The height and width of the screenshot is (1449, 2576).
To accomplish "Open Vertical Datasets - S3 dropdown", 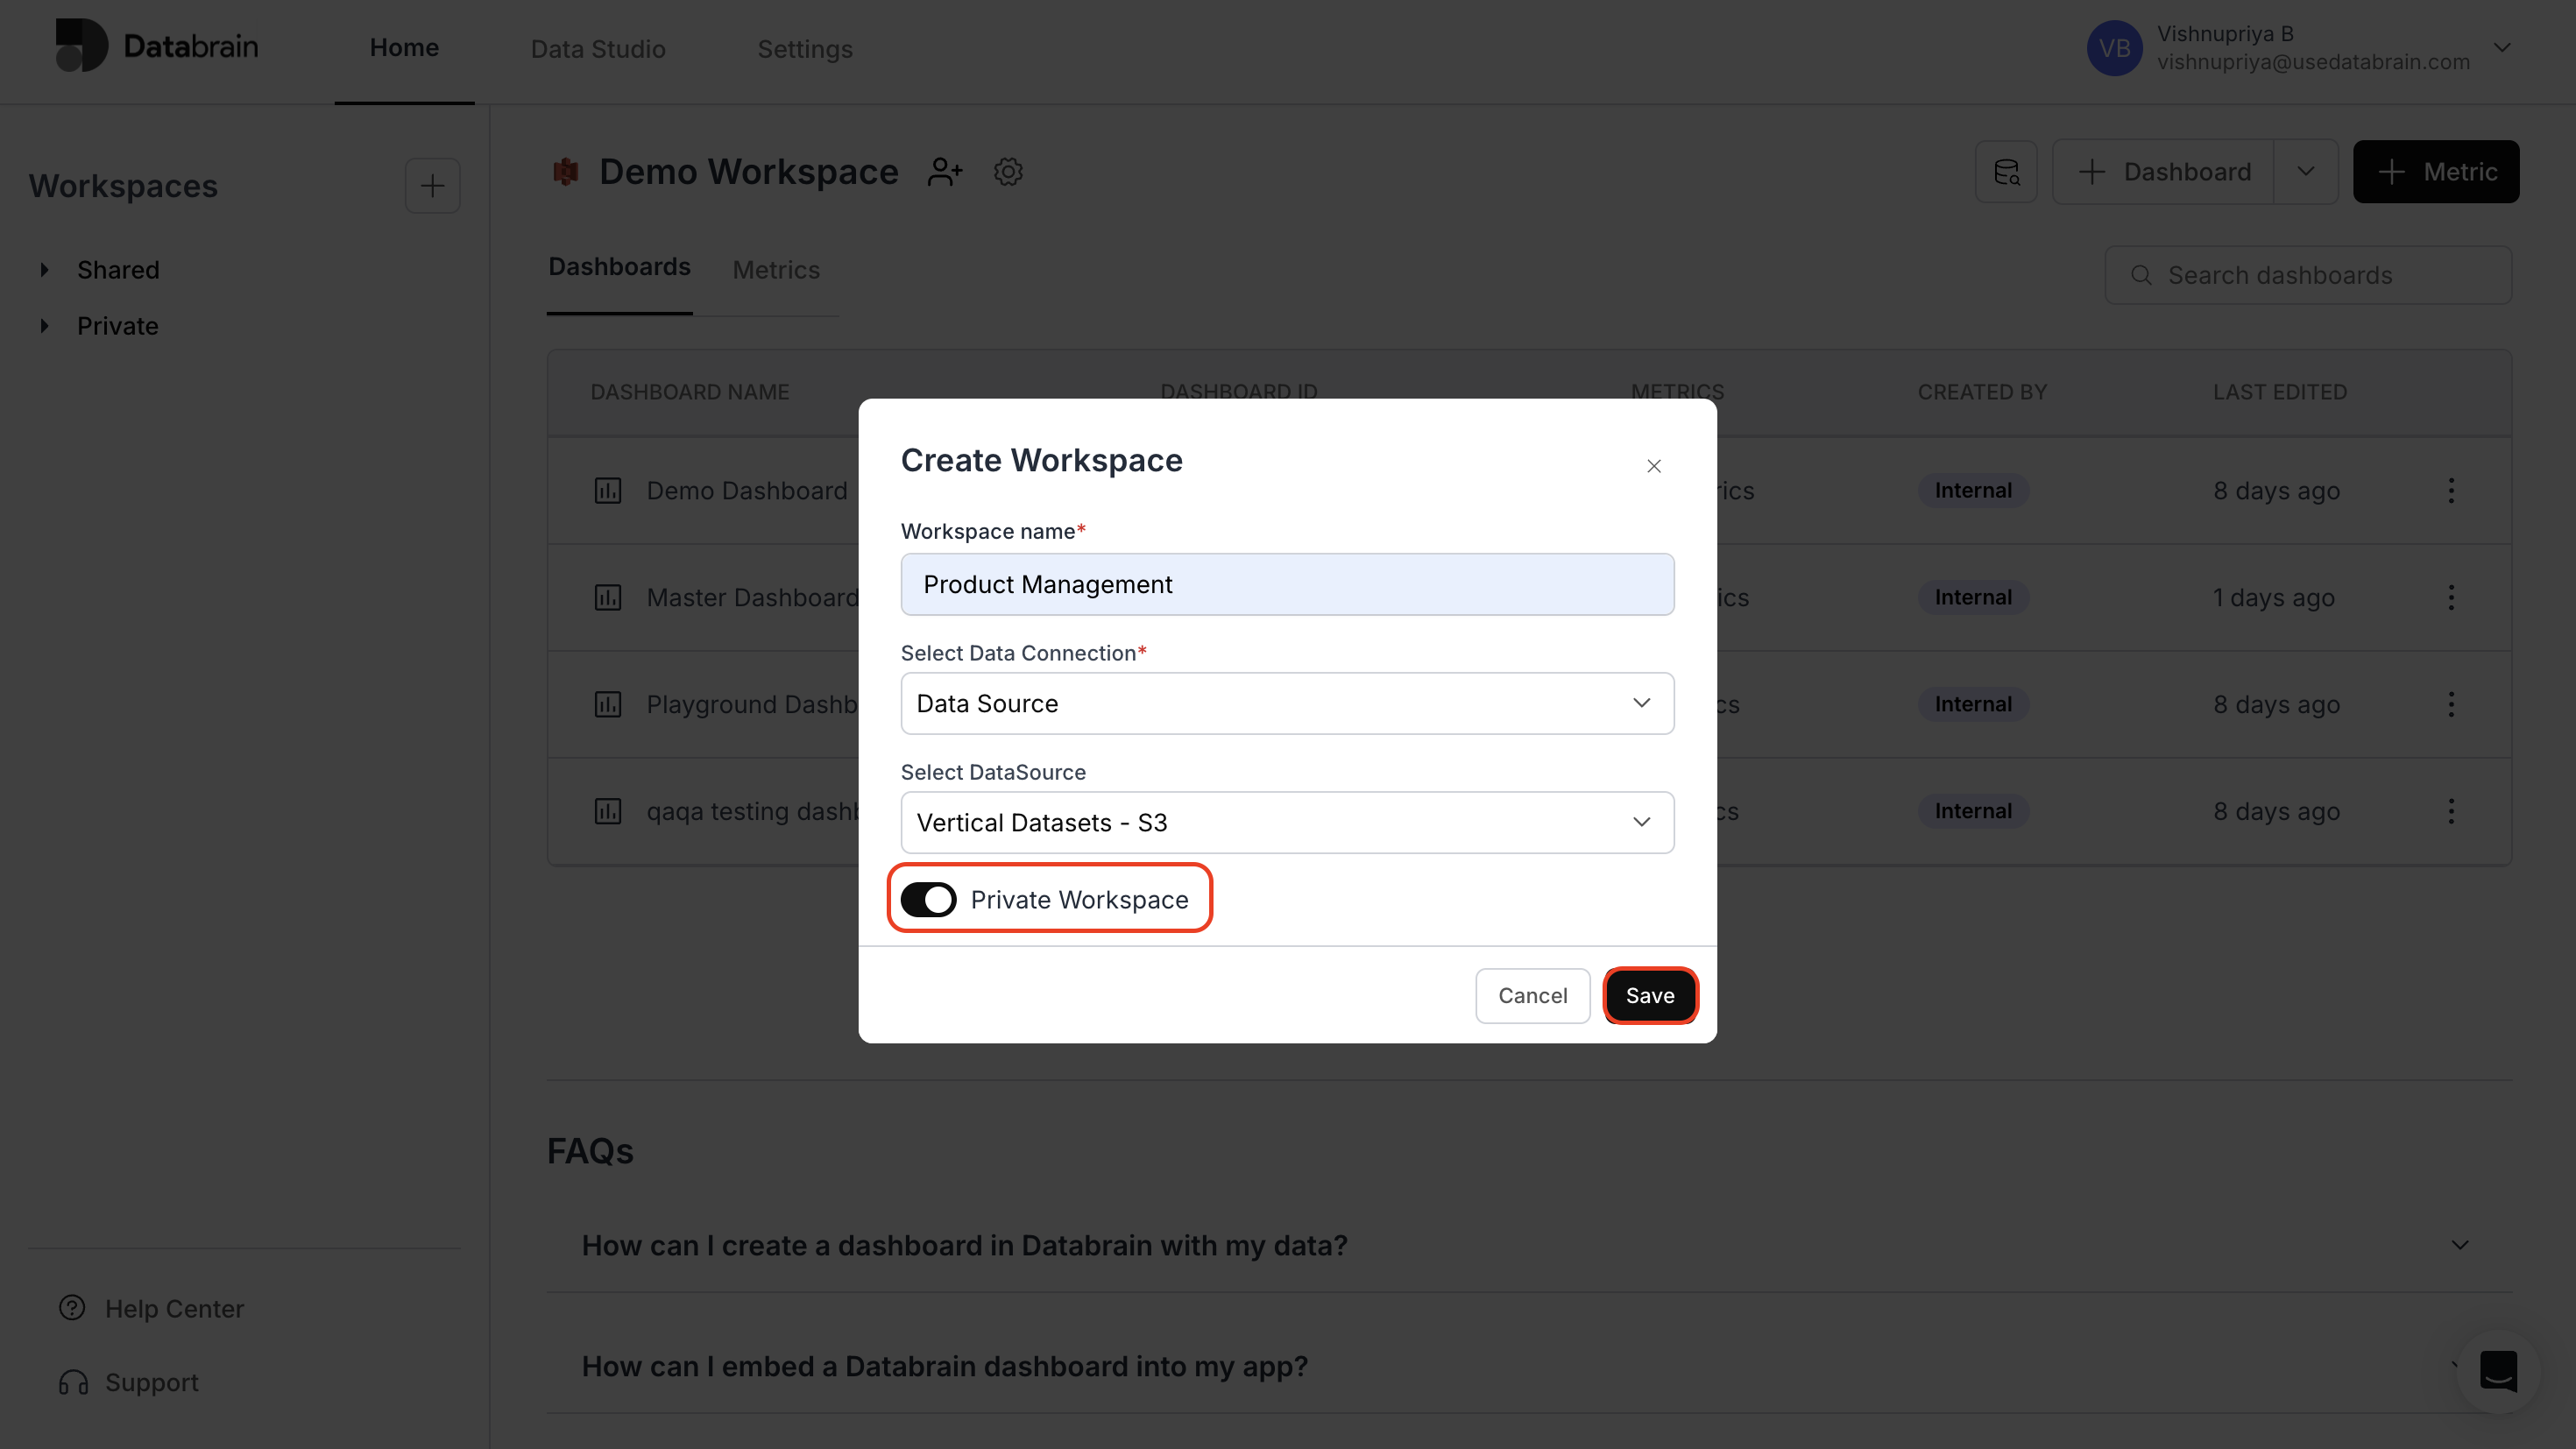I will pyautogui.click(x=1287, y=822).
